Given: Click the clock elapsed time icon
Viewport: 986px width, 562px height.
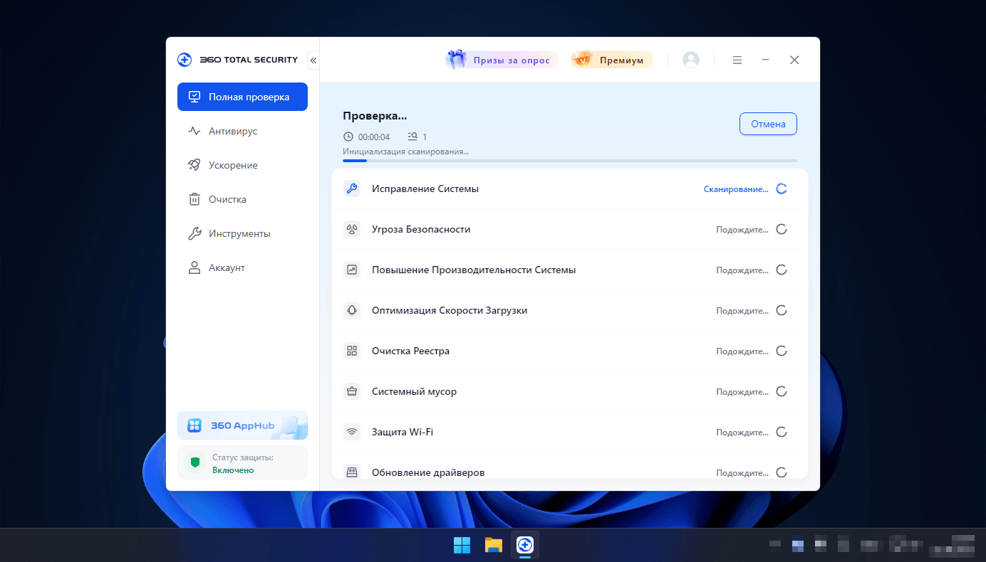Looking at the screenshot, I should [348, 137].
